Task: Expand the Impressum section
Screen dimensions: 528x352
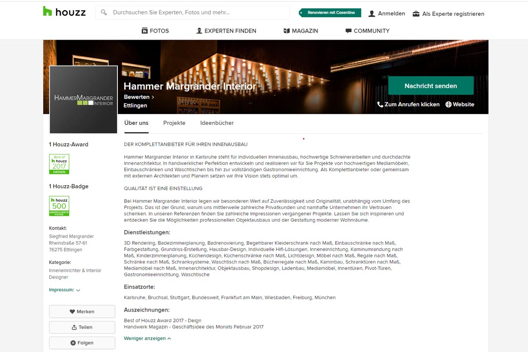Action: point(65,290)
